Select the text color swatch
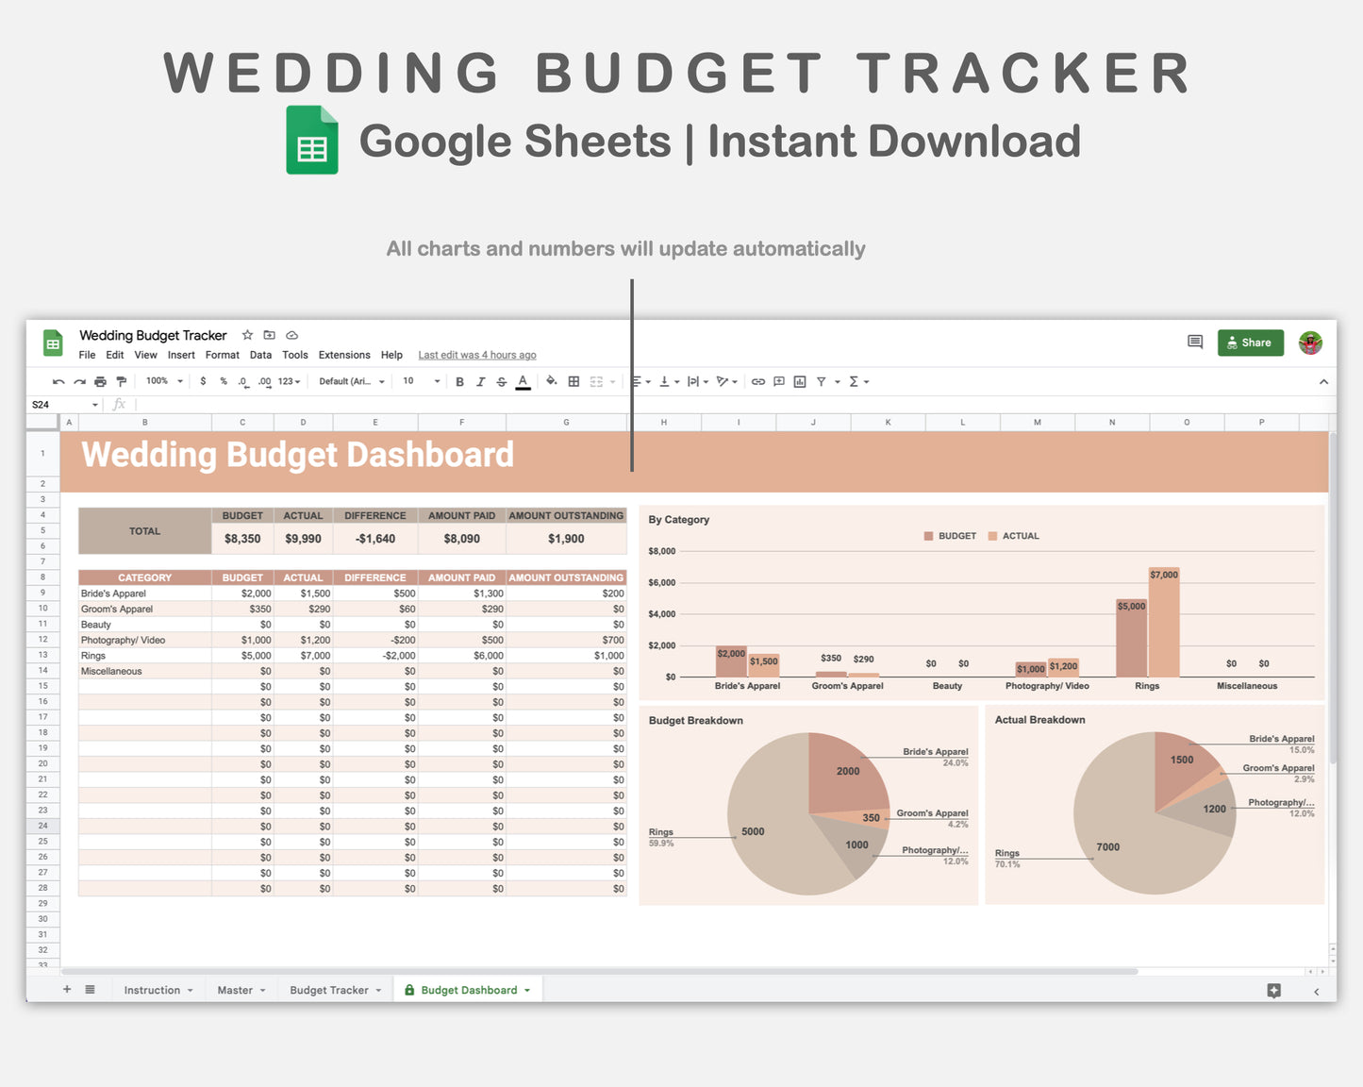Image resolution: width=1363 pixels, height=1087 pixels. 523,381
